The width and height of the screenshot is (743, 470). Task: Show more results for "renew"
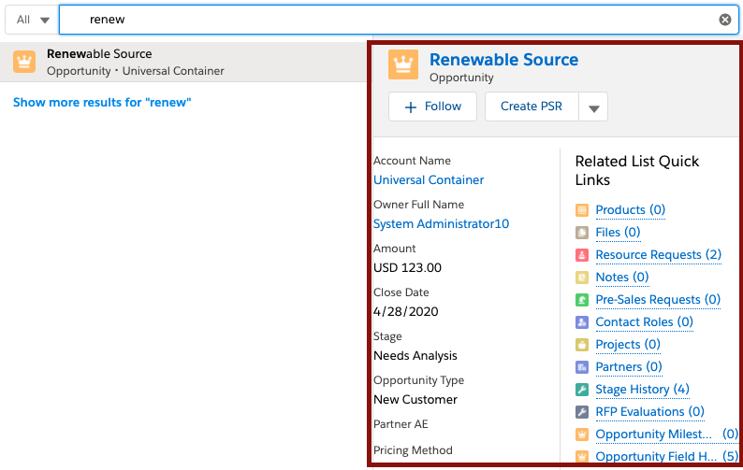(x=102, y=102)
